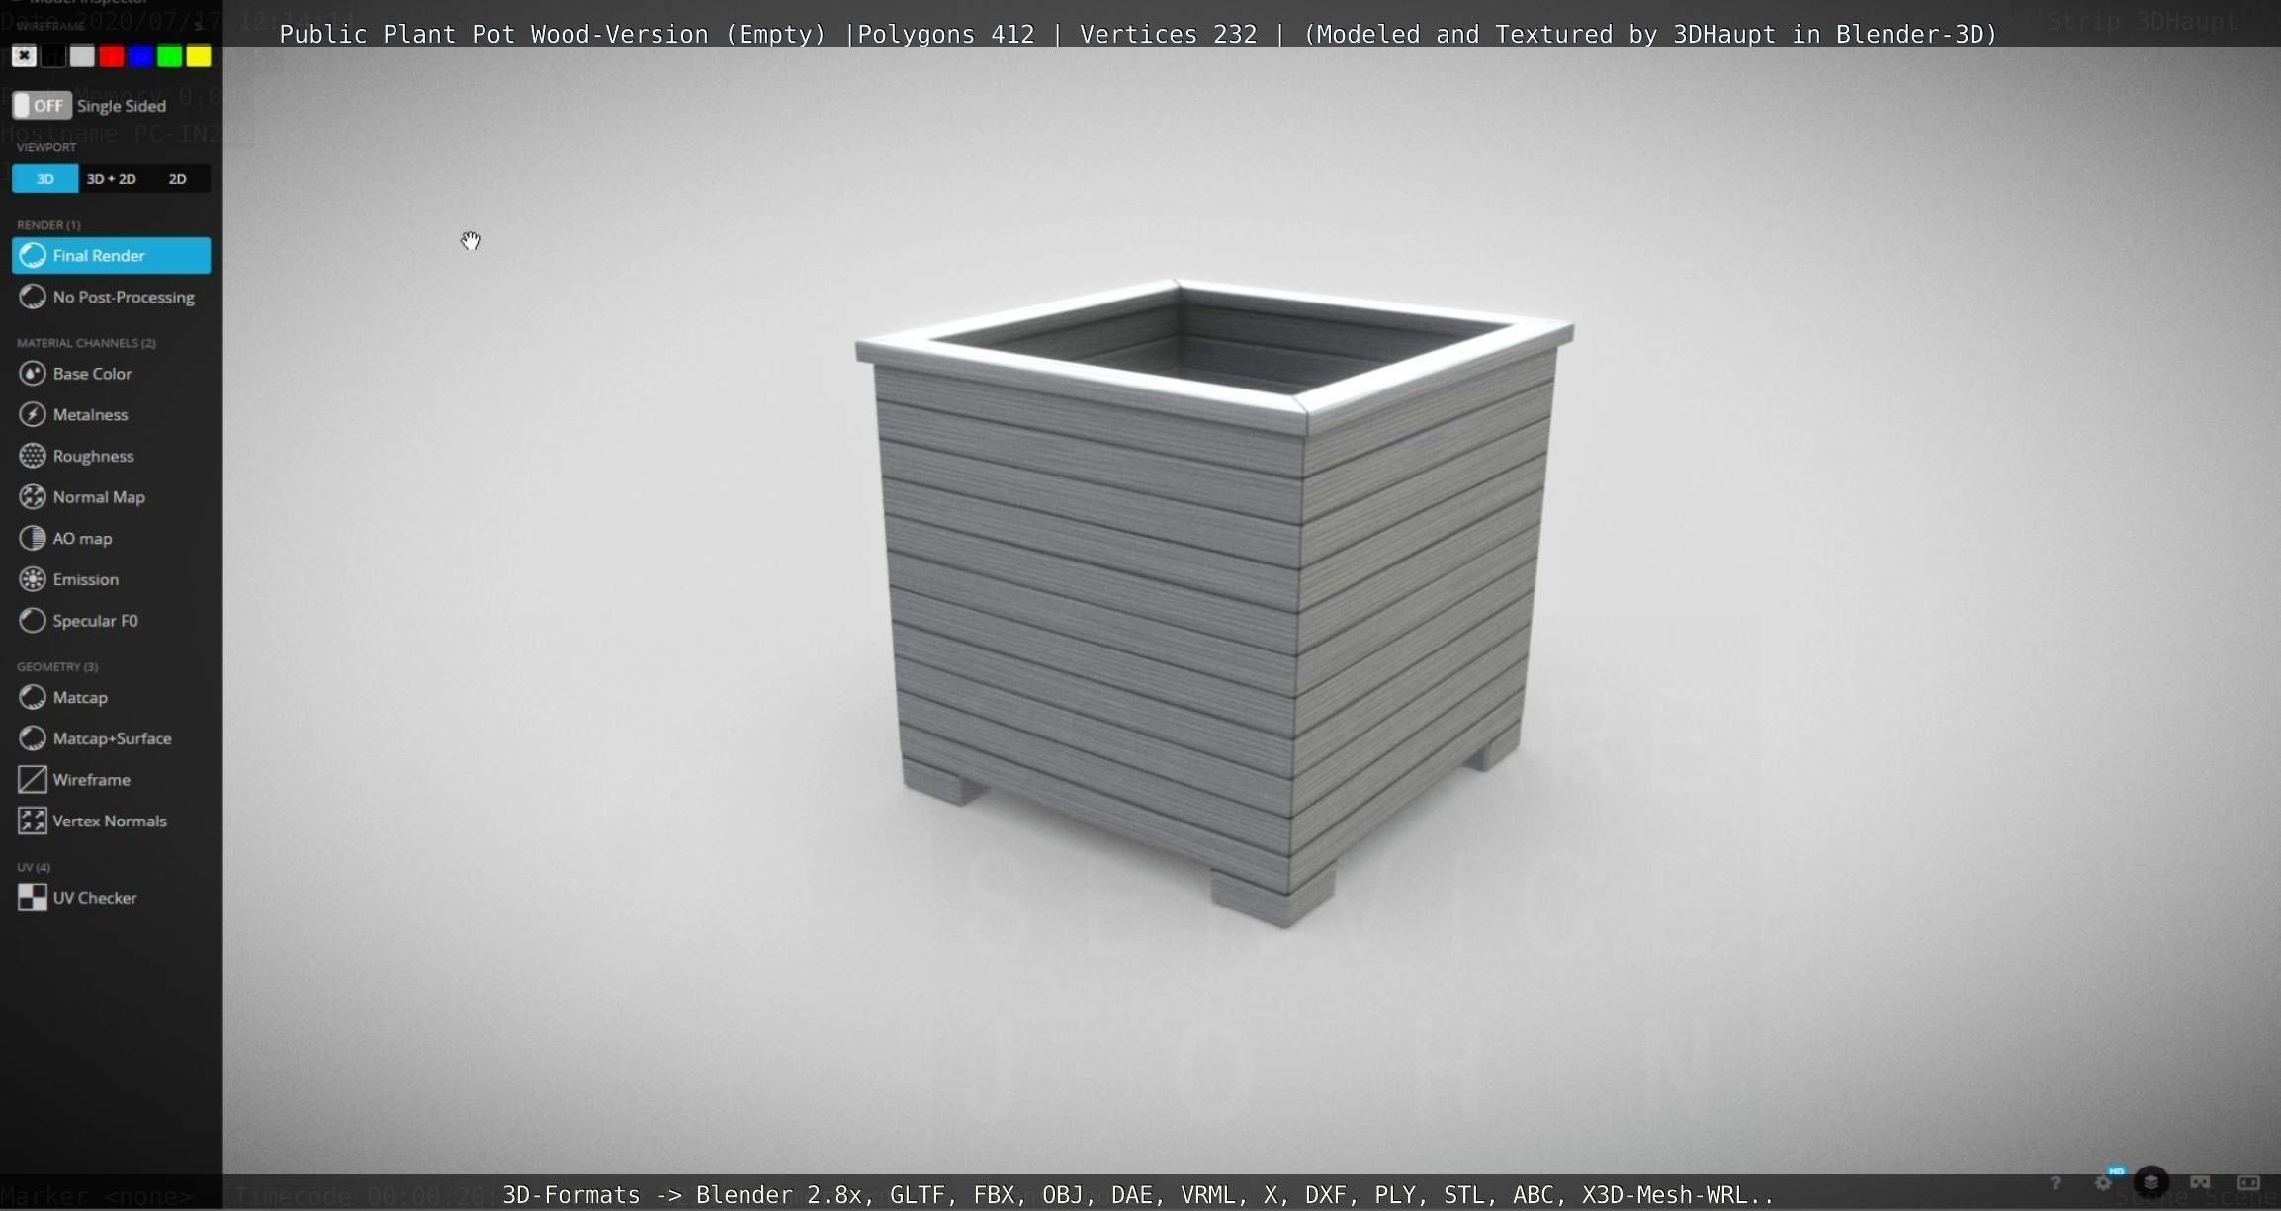Select the Final Render mode
Viewport: 2281px width, 1211px height.
(x=111, y=255)
